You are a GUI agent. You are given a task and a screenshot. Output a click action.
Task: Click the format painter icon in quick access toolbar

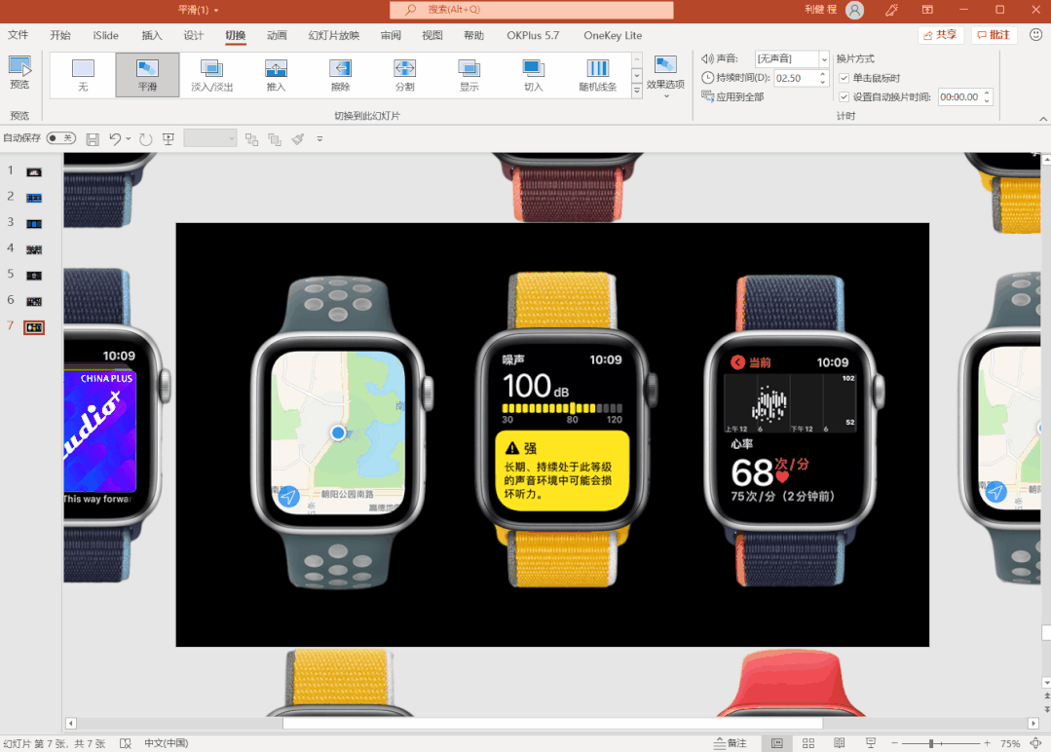coord(298,138)
